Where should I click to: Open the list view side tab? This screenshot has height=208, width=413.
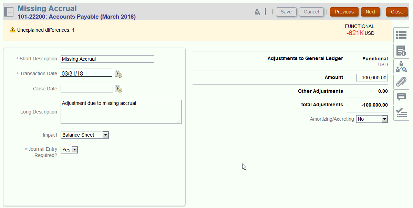point(401,35)
